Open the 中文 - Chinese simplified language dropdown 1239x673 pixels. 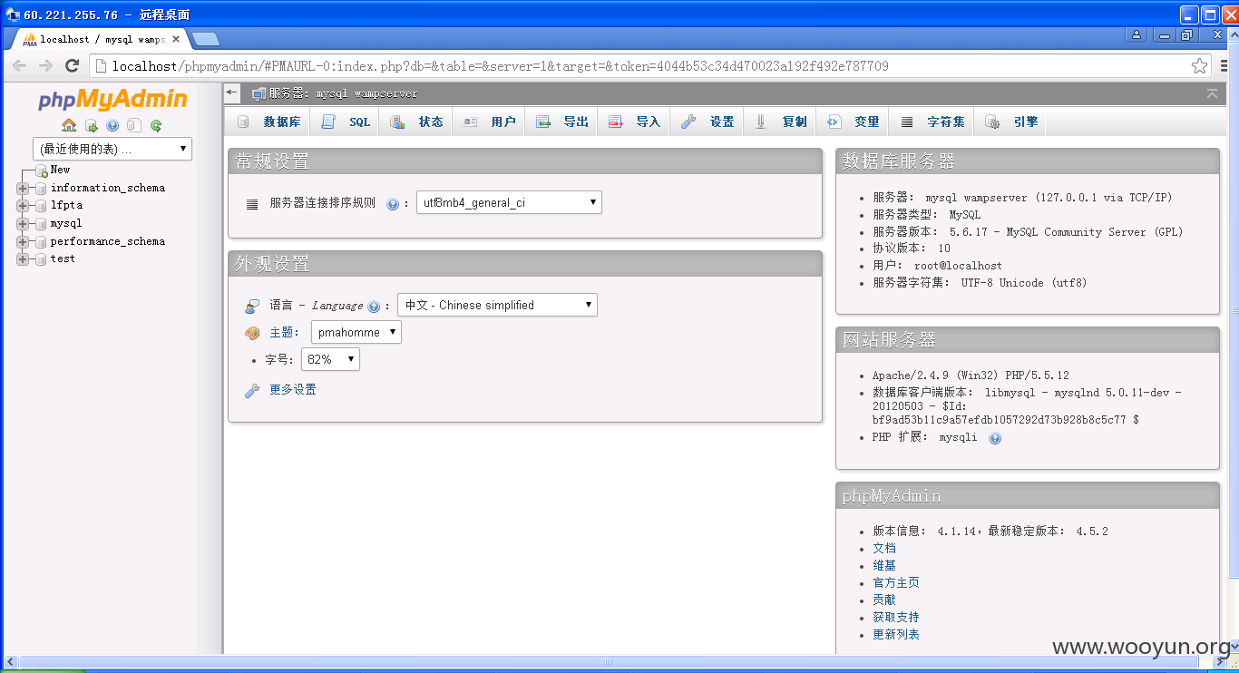tap(497, 305)
